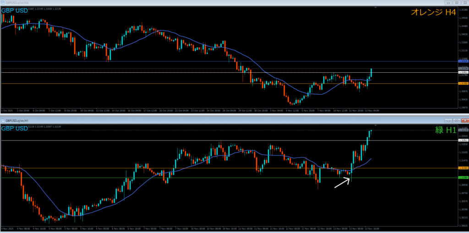
Task: Select the white price label on H4 price axis
Action: point(463,72)
